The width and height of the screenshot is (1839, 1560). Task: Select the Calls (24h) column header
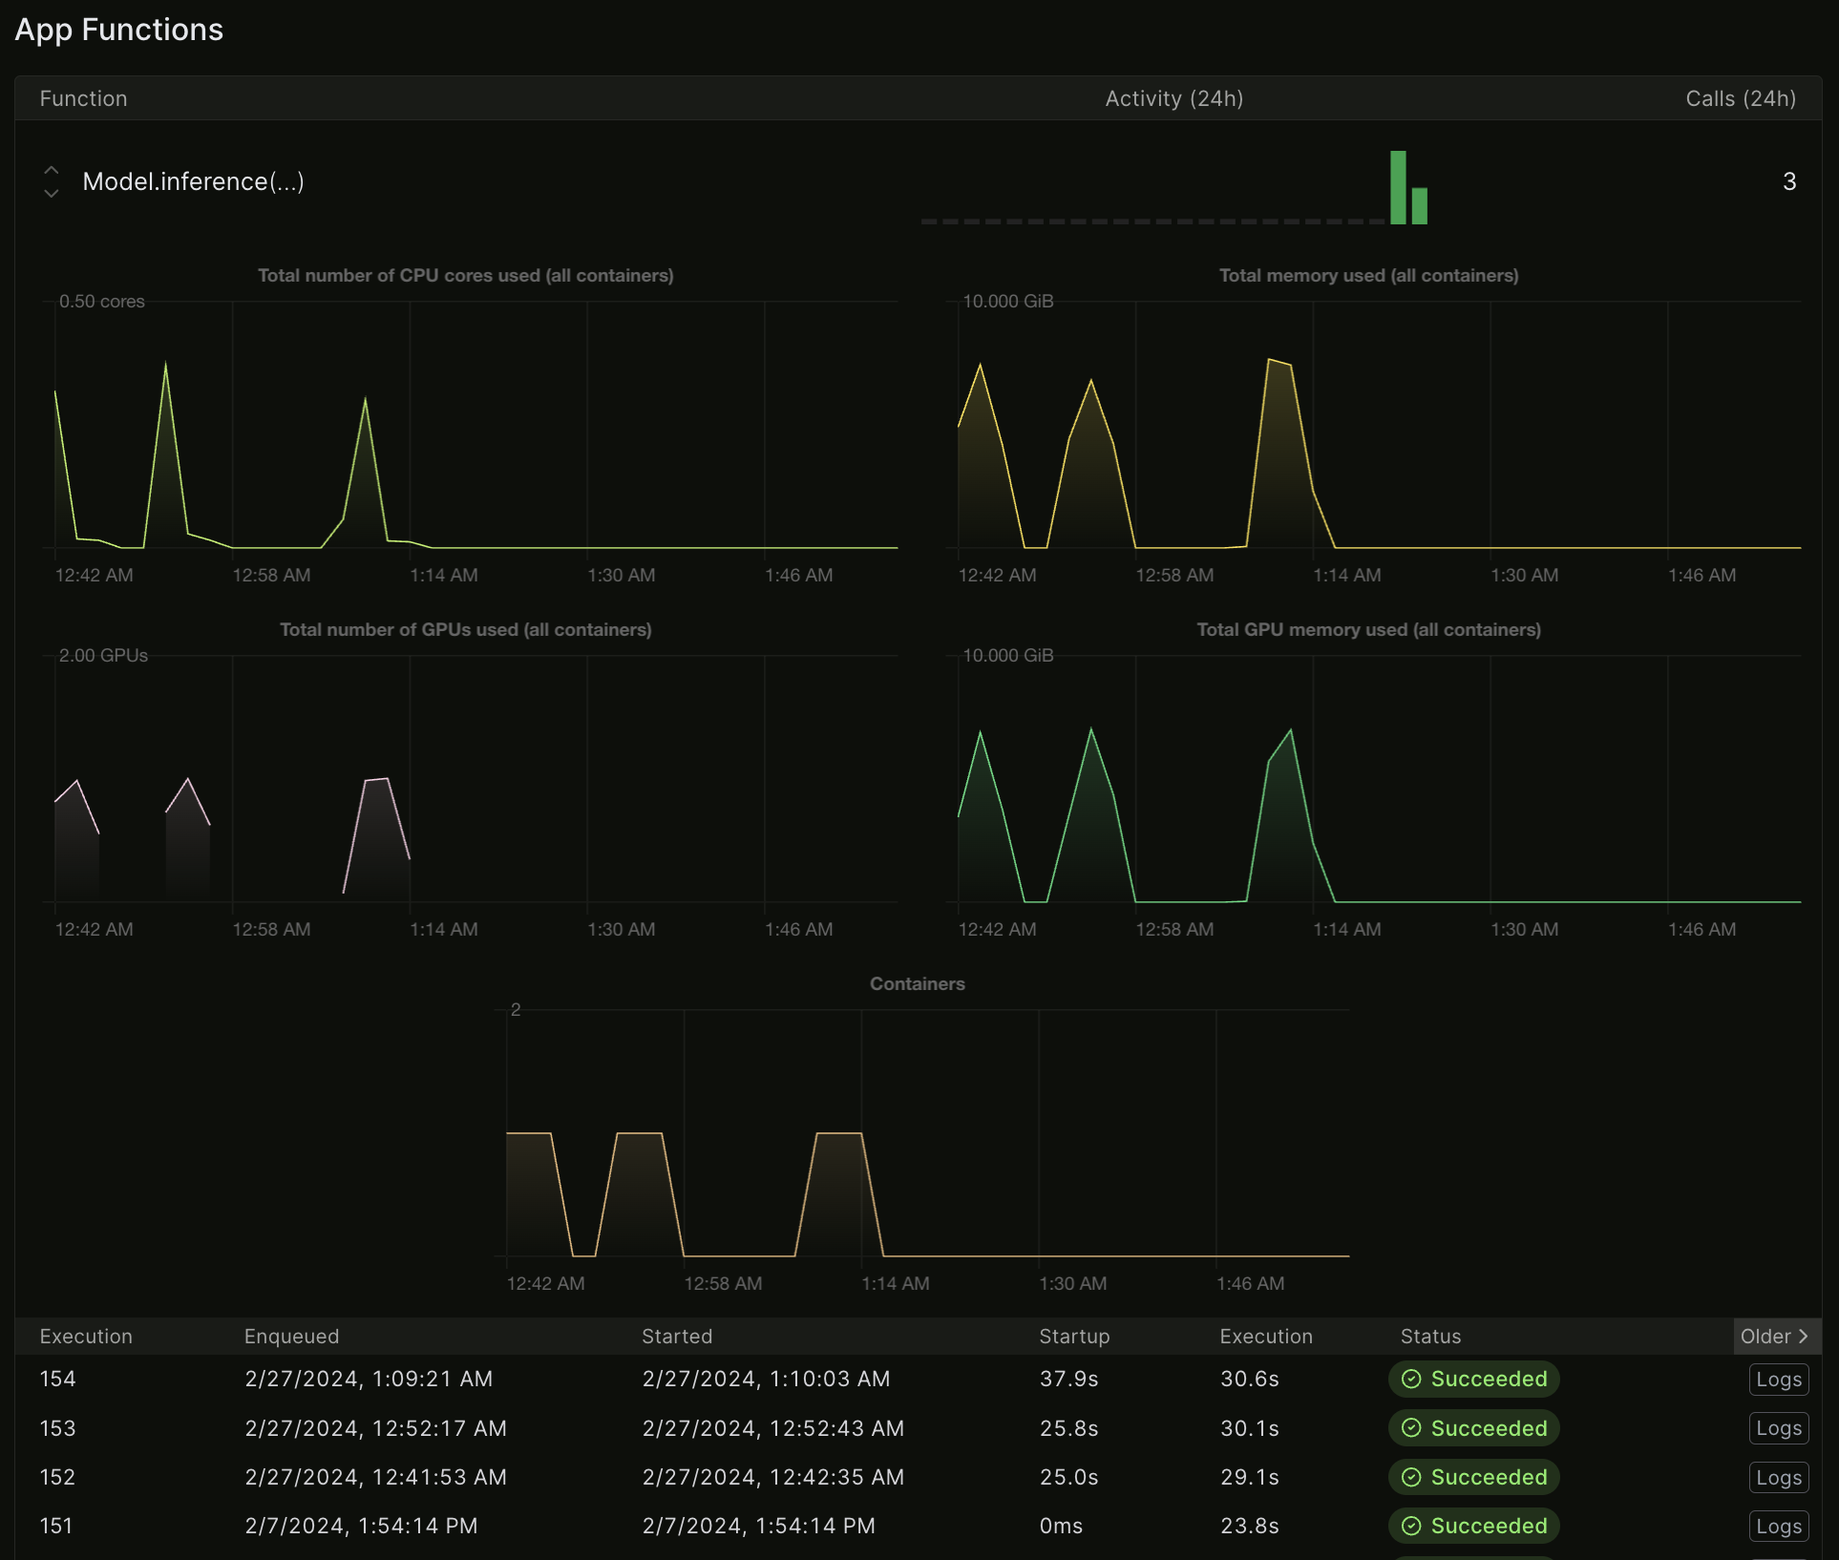[x=1740, y=98]
